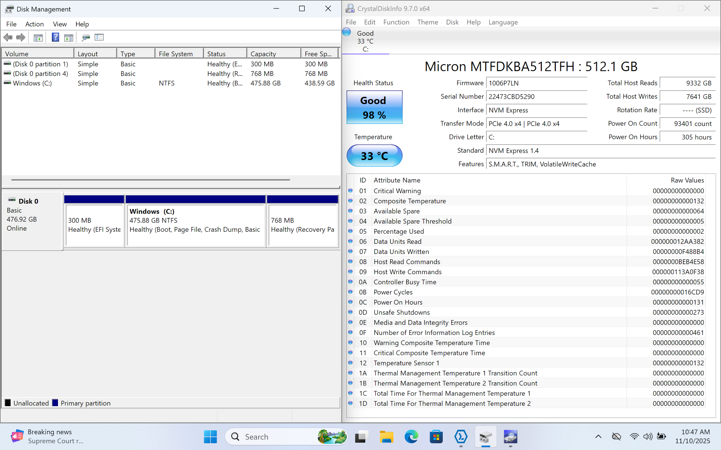Open the Language menu in CrystalDiskInfo
721x450 pixels.
pyautogui.click(x=503, y=22)
